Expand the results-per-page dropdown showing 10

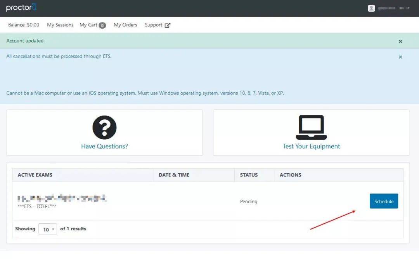(x=48, y=229)
